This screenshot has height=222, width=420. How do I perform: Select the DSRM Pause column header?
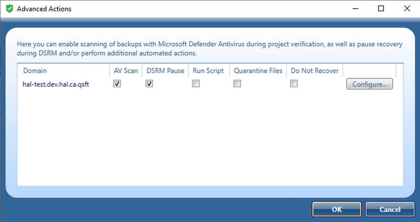point(165,71)
